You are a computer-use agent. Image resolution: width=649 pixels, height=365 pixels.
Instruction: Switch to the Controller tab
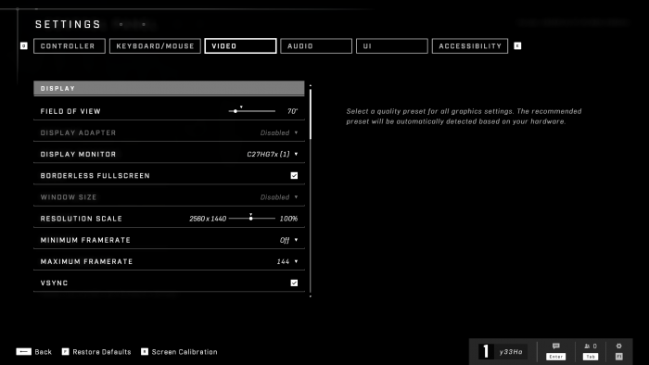[x=70, y=46]
